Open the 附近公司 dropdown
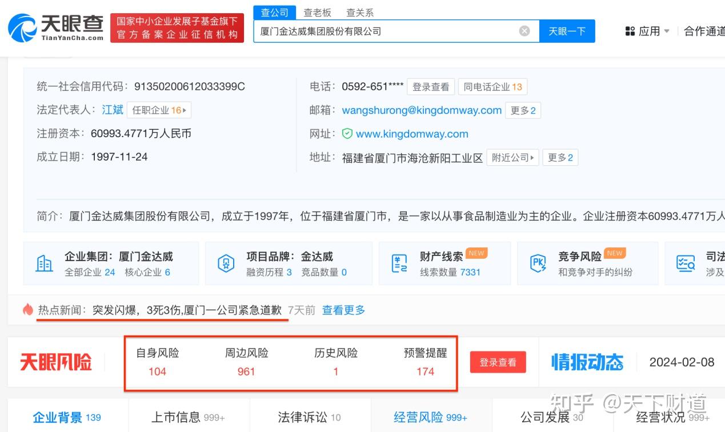Viewport: 725px width, 432px height. pos(512,157)
